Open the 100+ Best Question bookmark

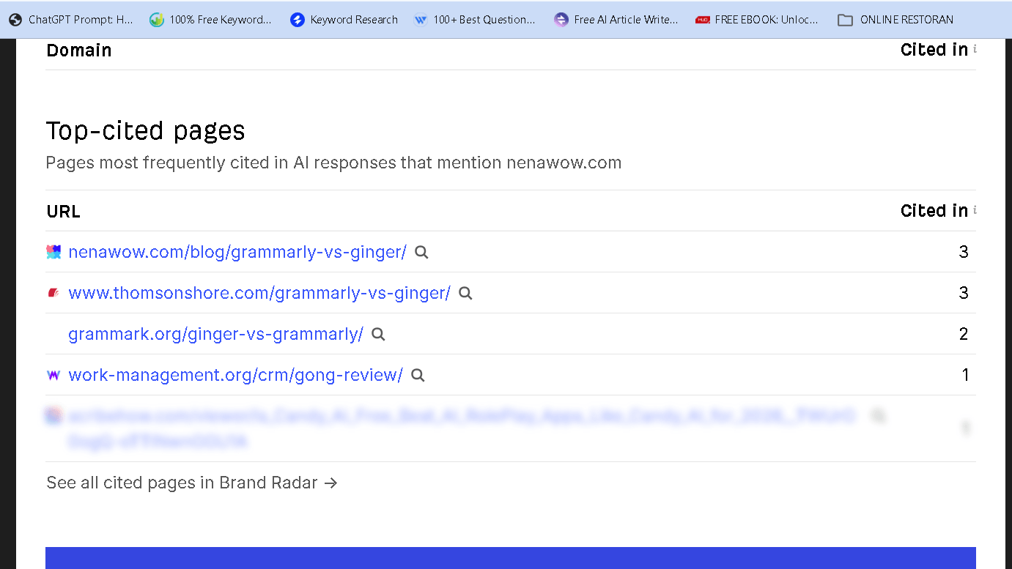coord(474,20)
